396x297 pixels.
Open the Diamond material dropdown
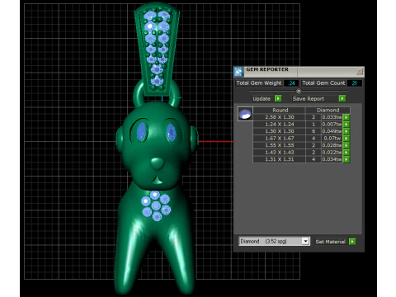(x=305, y=241)
